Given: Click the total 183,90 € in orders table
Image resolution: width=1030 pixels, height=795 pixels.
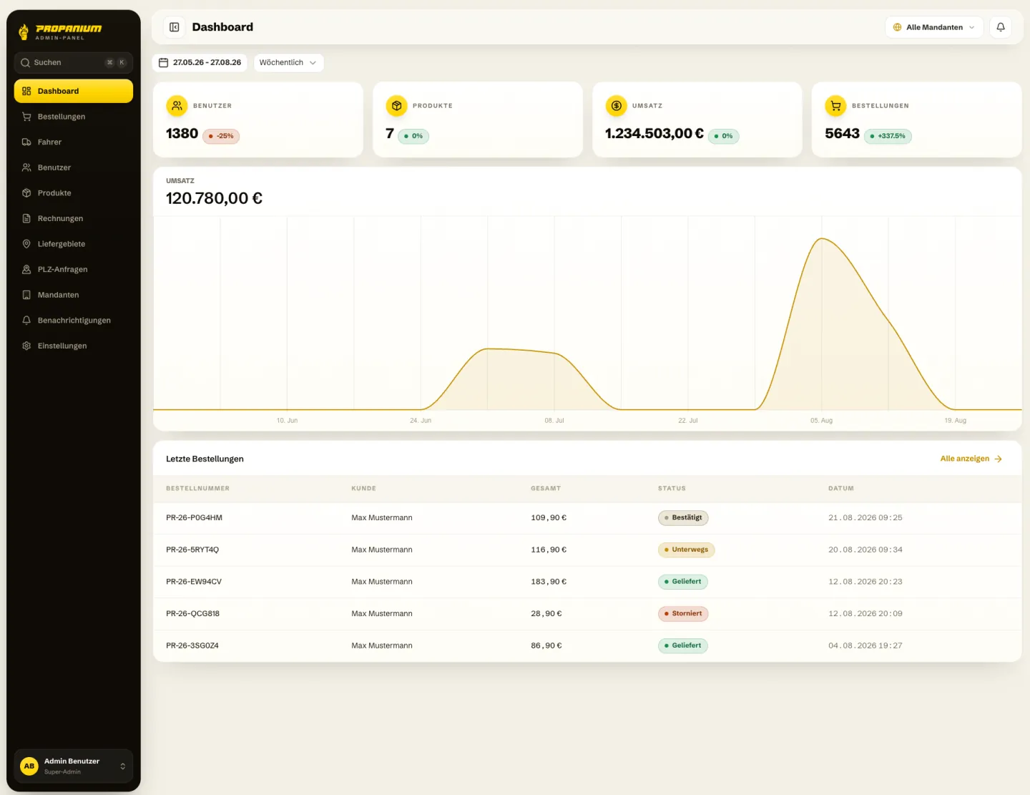Looking at the screenshot, I should (x=549, y=582).
